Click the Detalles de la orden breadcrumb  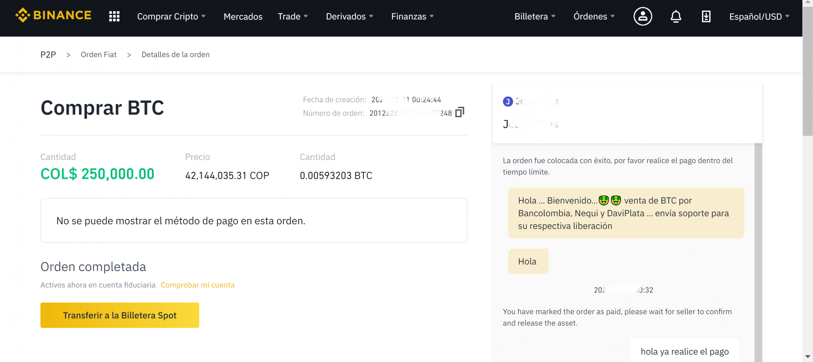click(176, 55)
